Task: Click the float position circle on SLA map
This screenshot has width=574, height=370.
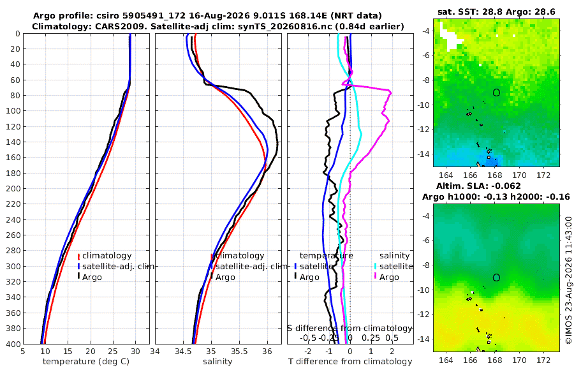Action: click(x=496, y=277)
